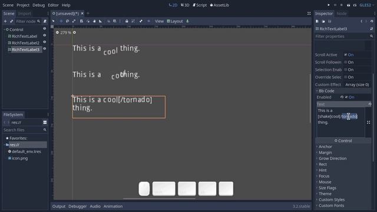Instance a child scene via link icon
The image size is (377, 212).
11,21
